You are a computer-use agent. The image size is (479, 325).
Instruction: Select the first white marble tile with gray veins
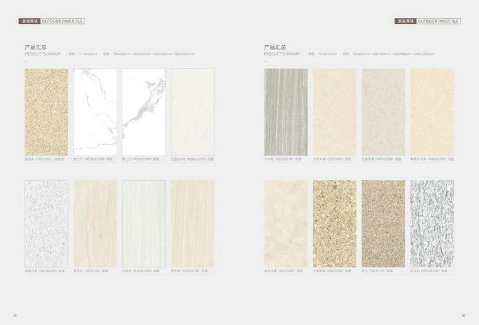tap(95, 111)
